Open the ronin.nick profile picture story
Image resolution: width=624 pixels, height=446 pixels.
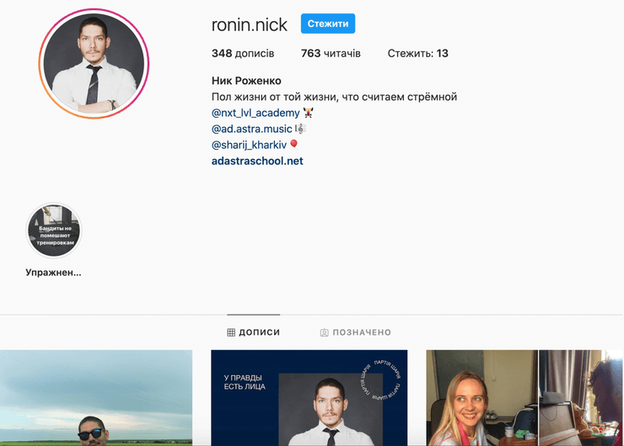[94, 64]
